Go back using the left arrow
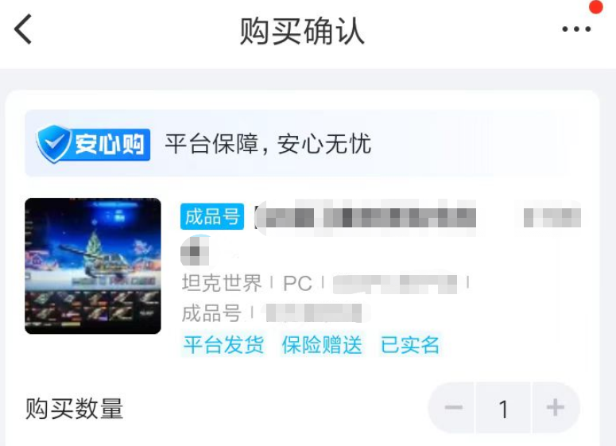 (x=22, y=29)
